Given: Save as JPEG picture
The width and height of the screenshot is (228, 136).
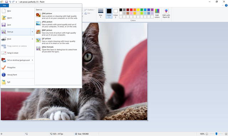Looking at the screenshot, I should tap(58, 24).
